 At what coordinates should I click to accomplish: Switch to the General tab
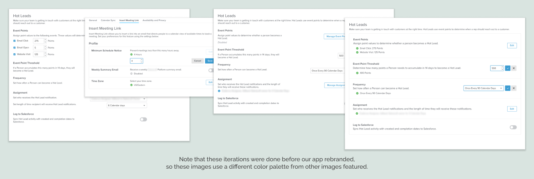pos(93,20)
